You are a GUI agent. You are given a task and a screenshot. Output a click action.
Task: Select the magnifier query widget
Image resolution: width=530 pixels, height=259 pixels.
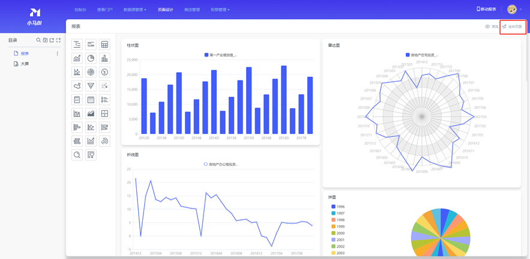point(77,154)
